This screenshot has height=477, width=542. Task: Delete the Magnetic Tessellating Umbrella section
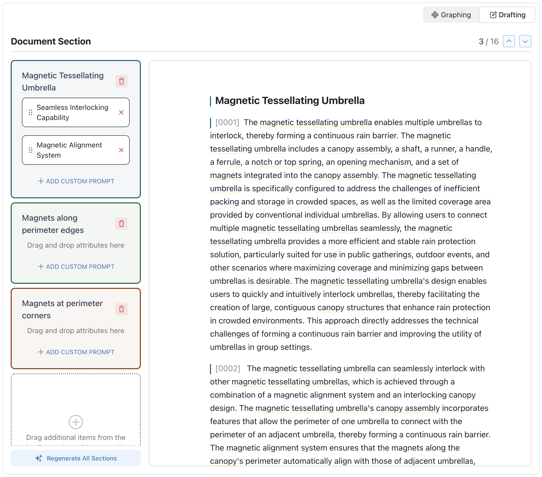point(122,81)
